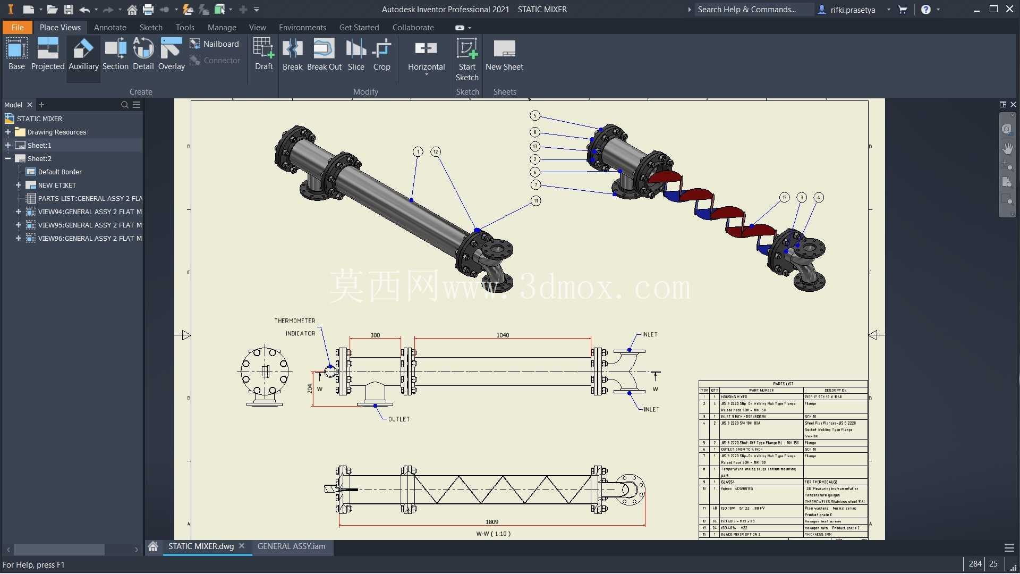
Task: Open the Customize Quick Access Toolbar dropdown
Action: pyautogui.click(x=257, y=9)
